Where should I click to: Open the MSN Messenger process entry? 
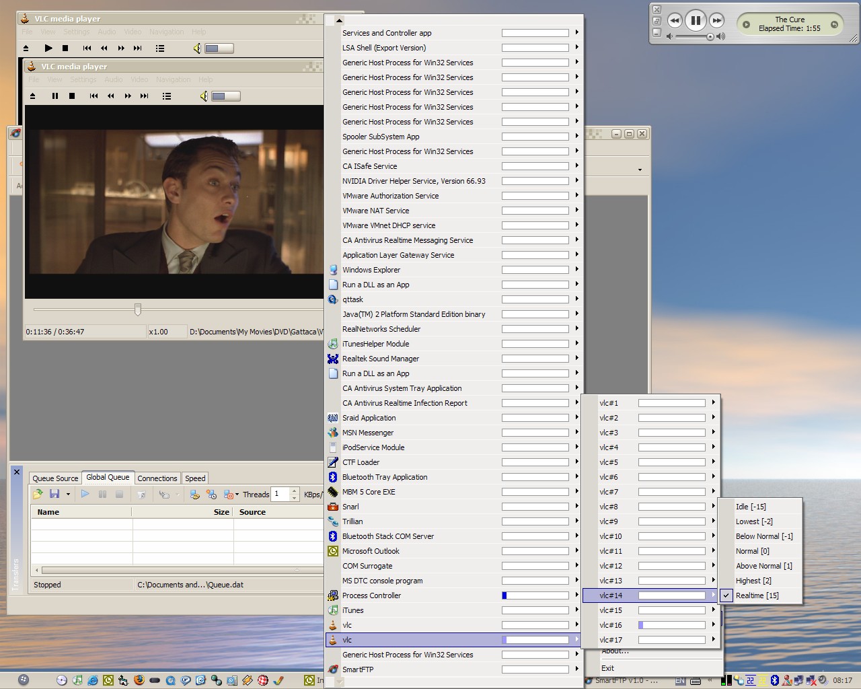453,433
